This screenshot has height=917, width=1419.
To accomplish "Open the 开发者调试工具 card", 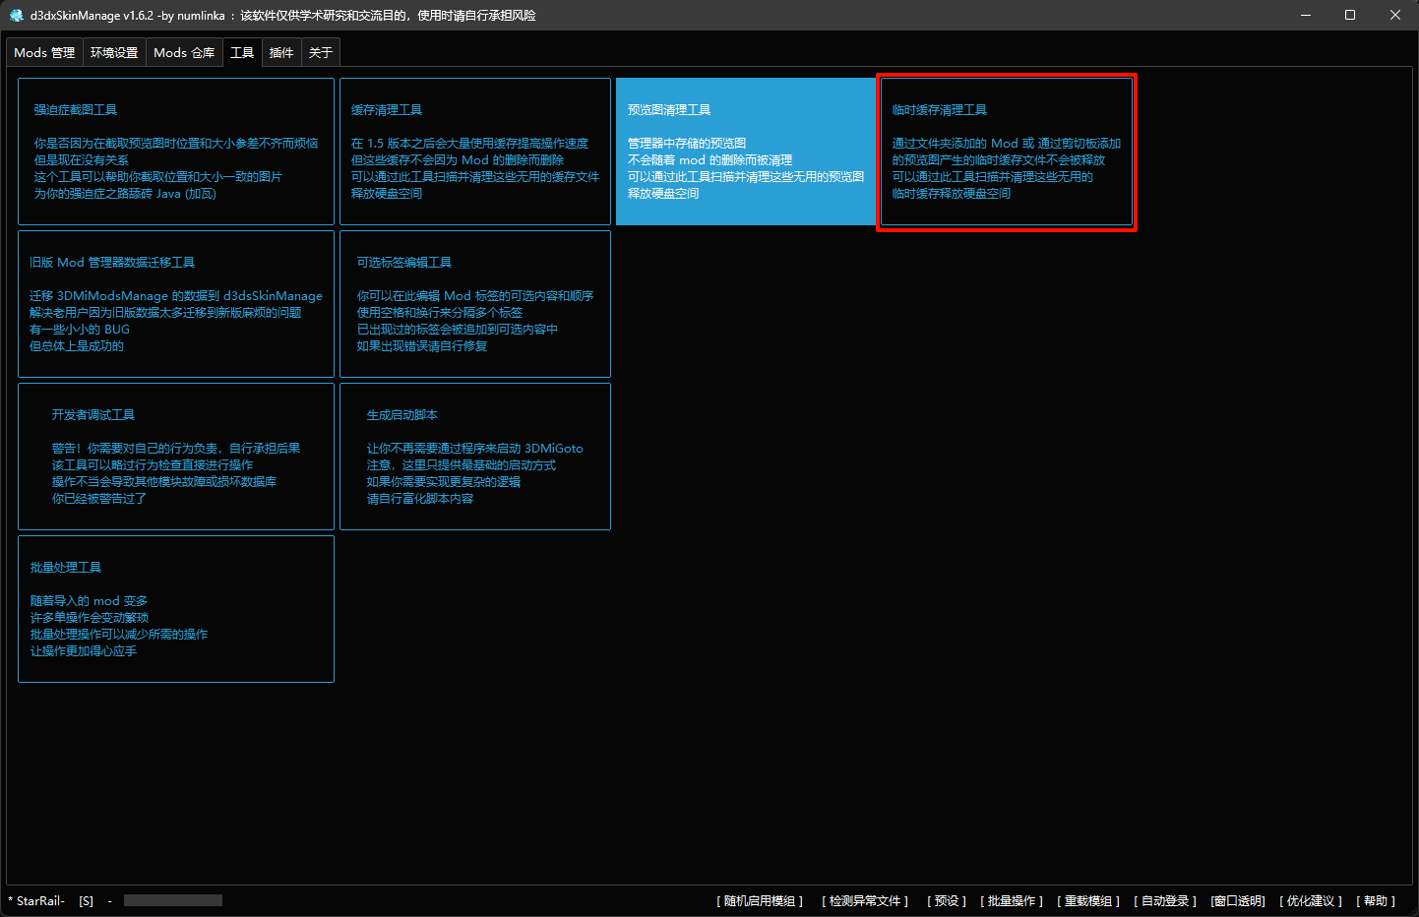I will tap(176, 457).
